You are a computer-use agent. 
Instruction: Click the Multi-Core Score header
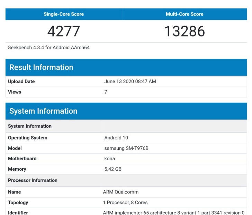tap(184, 14)
